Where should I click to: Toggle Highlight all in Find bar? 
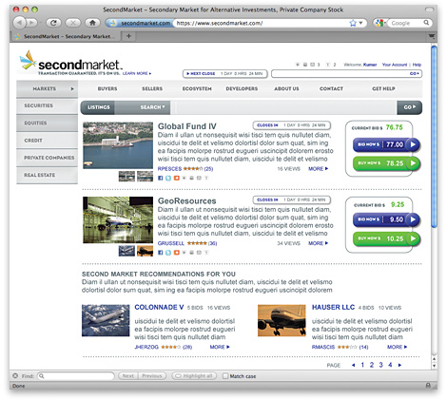[x=194, y=376]
